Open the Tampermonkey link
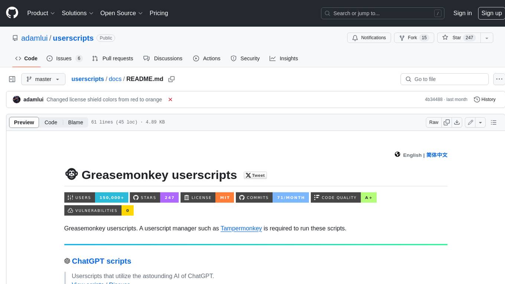The height and width of the screenshot is (284, 505). click(x=241, y=228)
